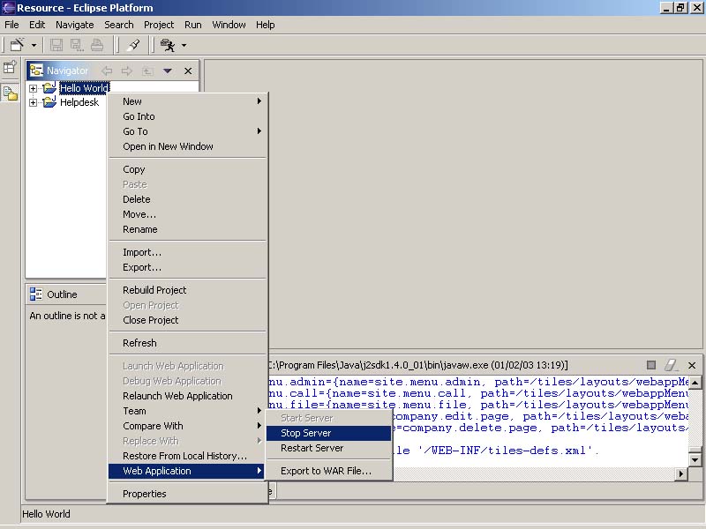Clear the console with the eraser icon
Screen dimensions: 706x529
[672, 365]
